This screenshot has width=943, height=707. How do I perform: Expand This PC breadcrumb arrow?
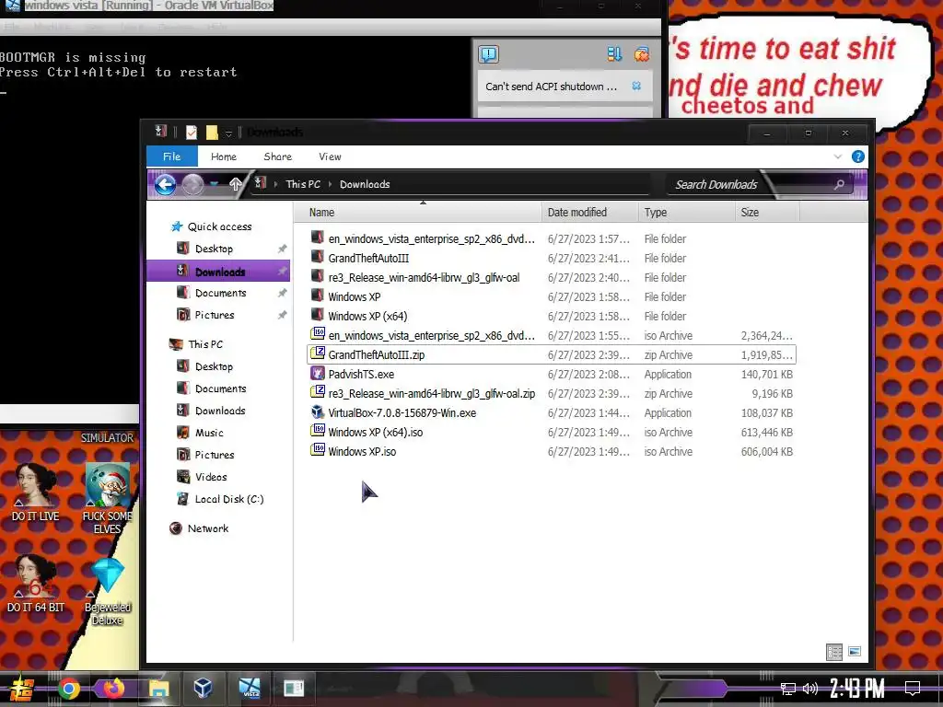pyautogui.click(x=331, y=184)
